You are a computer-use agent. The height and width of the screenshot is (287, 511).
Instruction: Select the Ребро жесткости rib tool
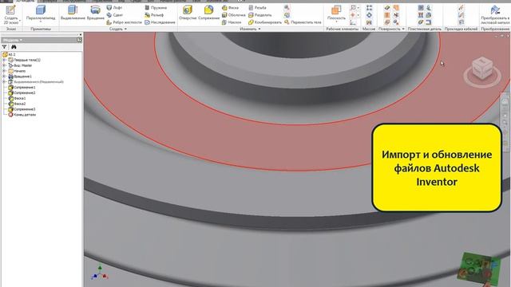(x=125, y=22)
